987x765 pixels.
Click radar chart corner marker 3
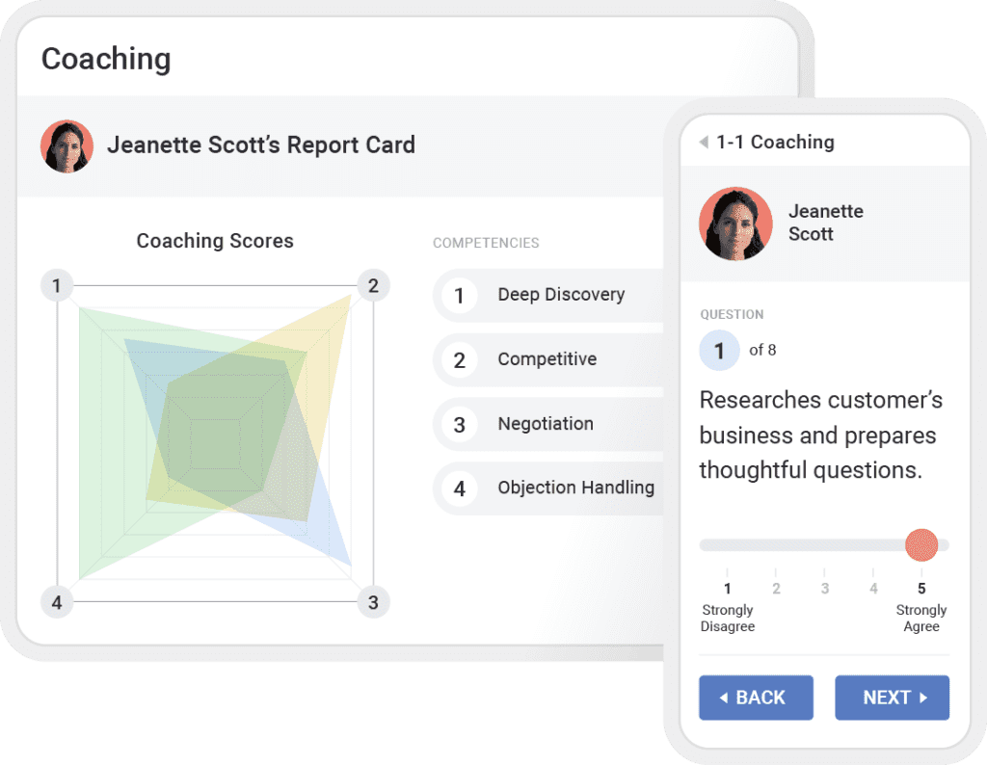click(x=373, y=603)
